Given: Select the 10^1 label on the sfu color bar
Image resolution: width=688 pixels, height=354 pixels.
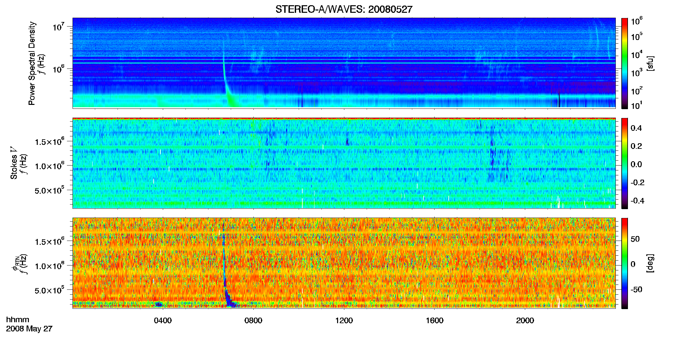Looking at the screenshot, I should 637,105.
